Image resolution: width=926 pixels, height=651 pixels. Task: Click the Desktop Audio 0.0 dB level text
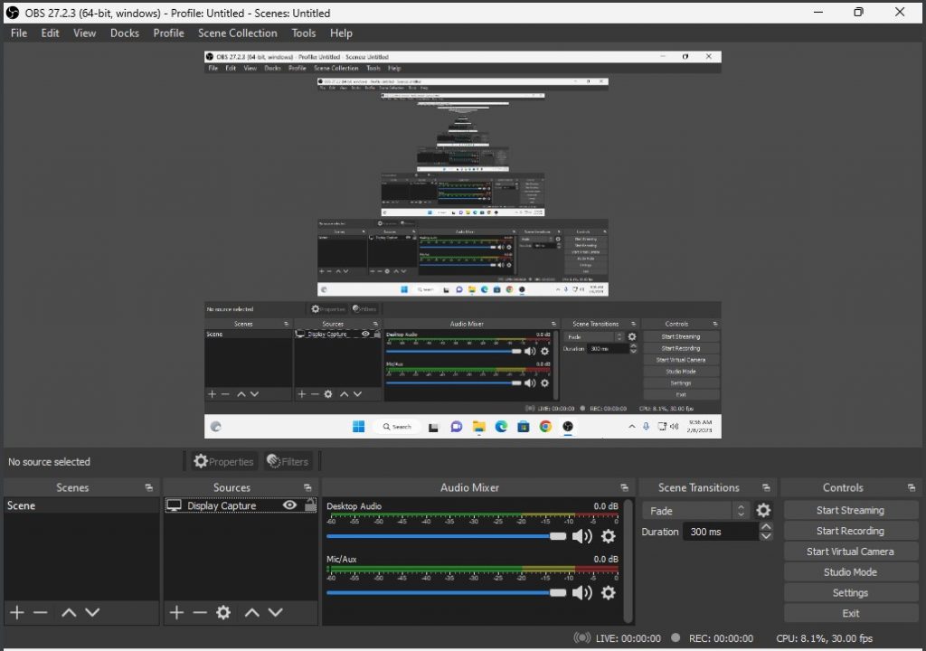click(606, 506)
